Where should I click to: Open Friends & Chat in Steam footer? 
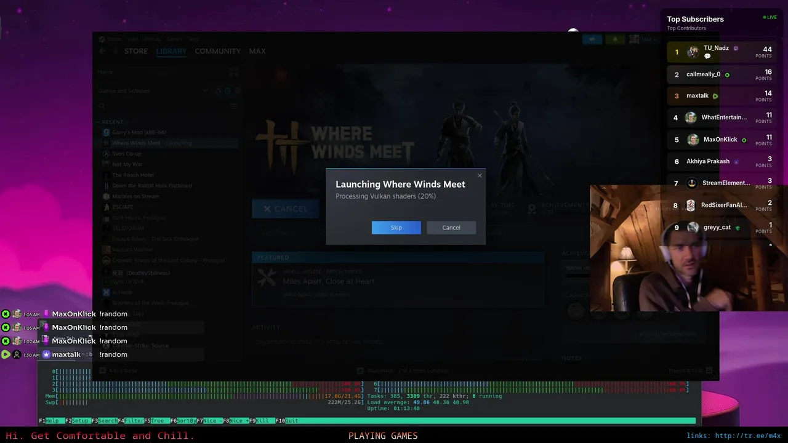point(689,370)
